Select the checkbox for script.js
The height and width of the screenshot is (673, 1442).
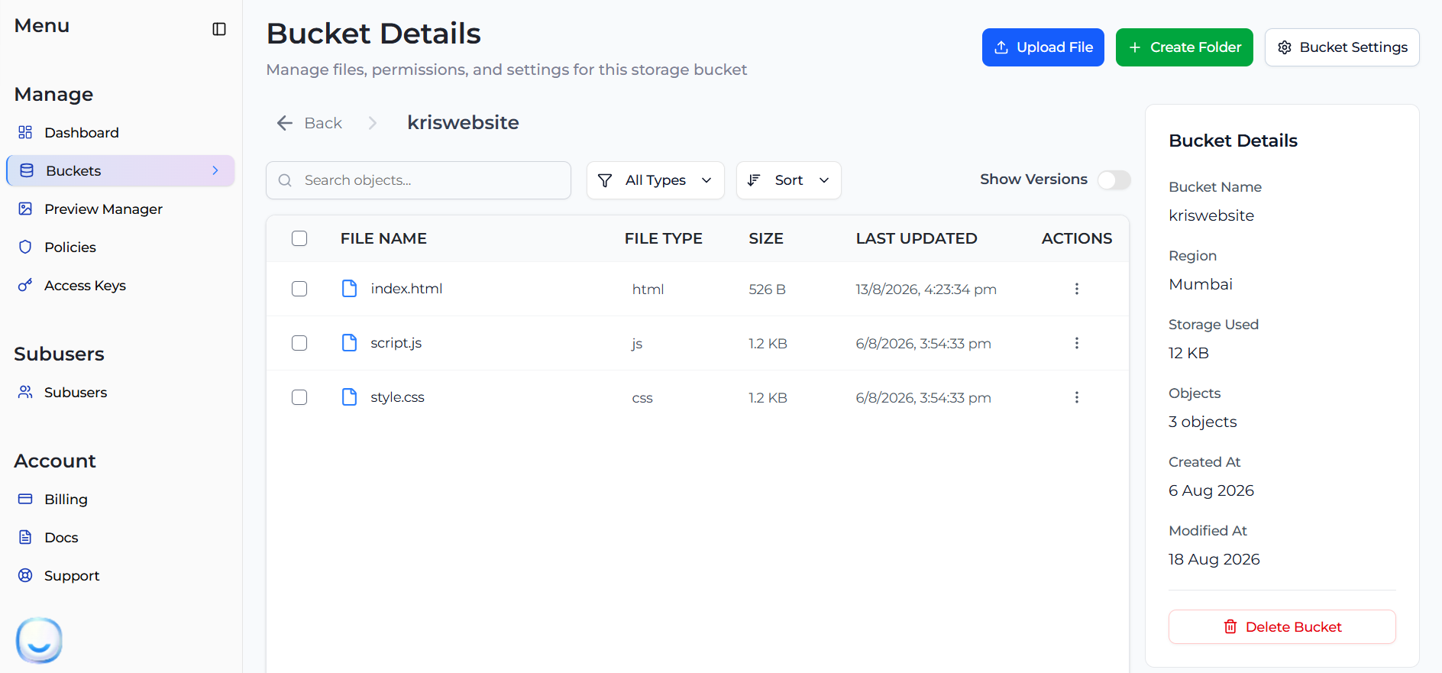pos(299,343)
